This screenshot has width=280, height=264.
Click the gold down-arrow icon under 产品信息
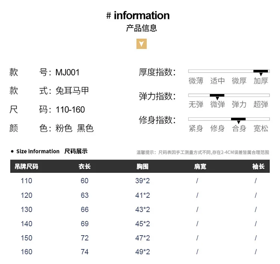(x=141, y=44)
